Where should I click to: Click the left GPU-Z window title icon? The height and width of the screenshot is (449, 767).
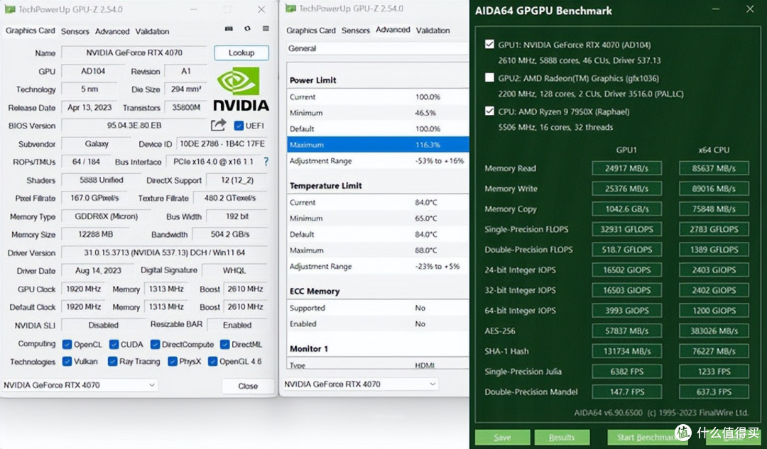[10, 9]
